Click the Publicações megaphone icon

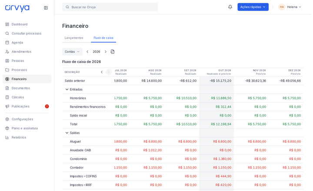click(7, 106)
